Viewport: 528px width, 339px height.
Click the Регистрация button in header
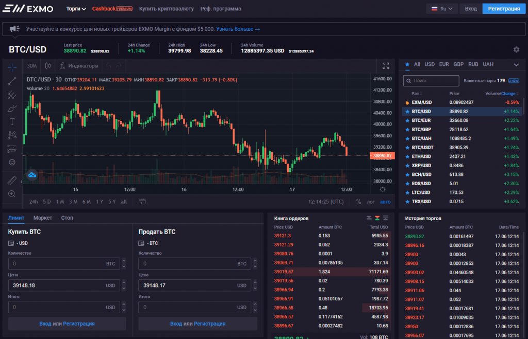(x=504, y=9)
